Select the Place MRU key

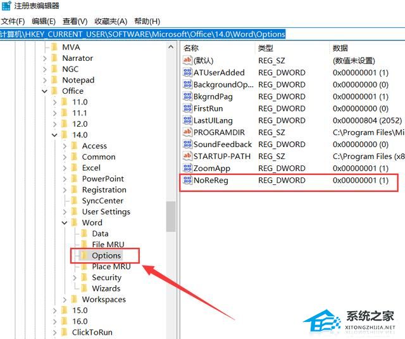pyautogui.click(x=111, y=266)
